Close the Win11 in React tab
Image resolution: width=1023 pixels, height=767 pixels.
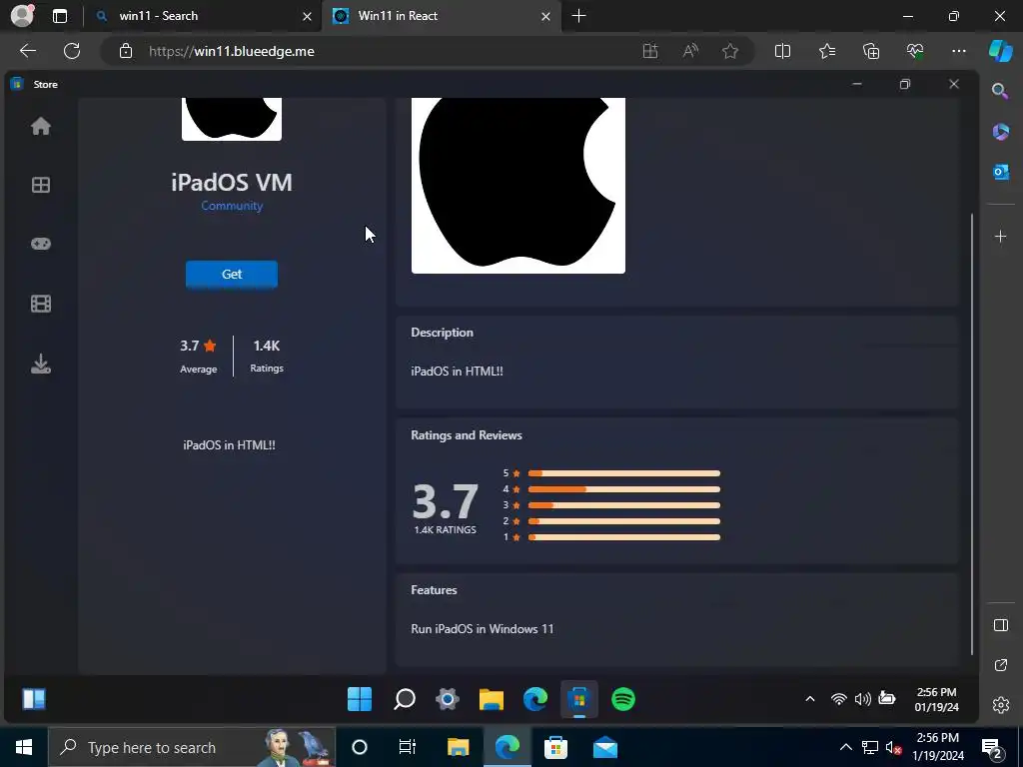pyautogui.click(x=546, y=16)
